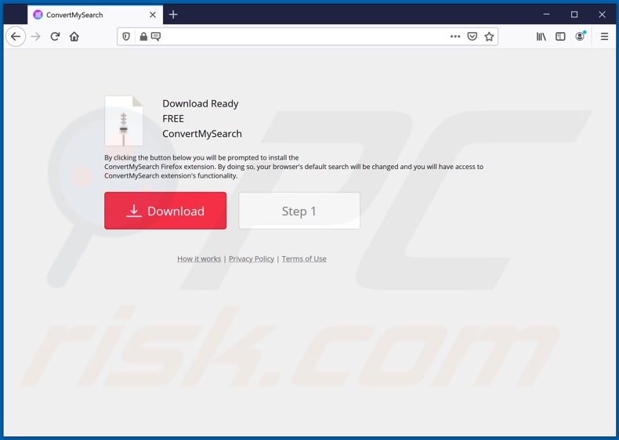Open the Firefox home page
This screenshot has width=619, height=440.
coord(74,37)
